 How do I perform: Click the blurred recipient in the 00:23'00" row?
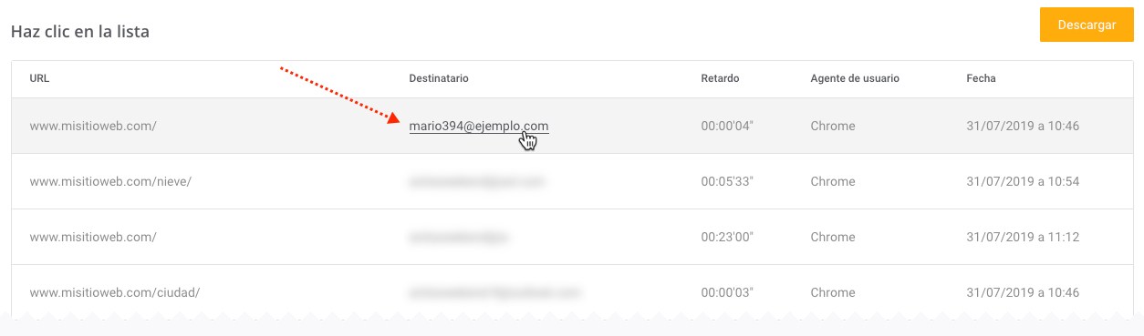[x=458, y=237]
